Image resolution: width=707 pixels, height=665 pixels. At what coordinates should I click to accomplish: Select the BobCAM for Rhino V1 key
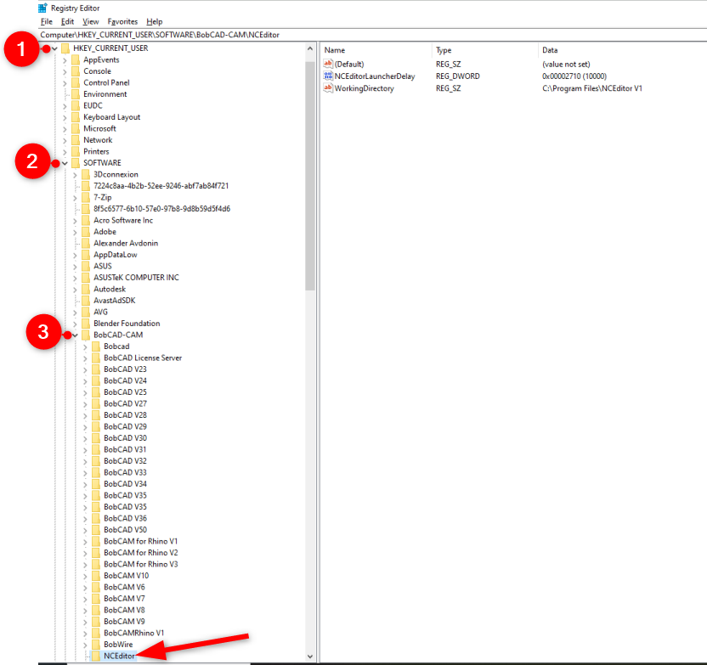click(141, 542)
